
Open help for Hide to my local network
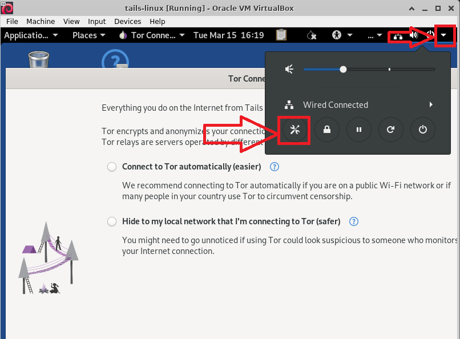(354, 221)
